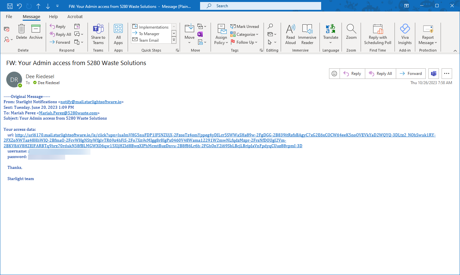Open the Related envelope dropdown in Editing
The height and width of the screenshot is (275, 460).
tap(272, 34)
